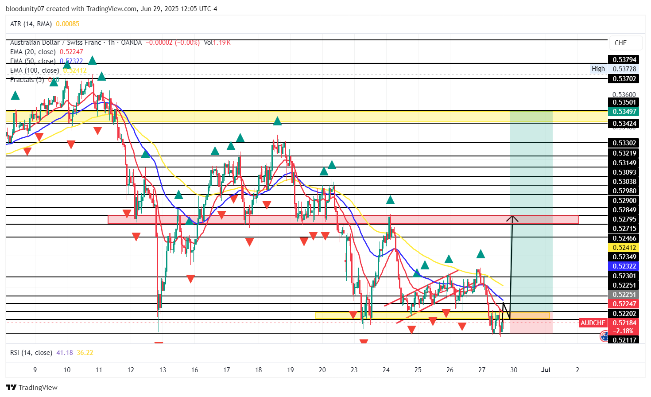Click the ATR (14, RMA) indicator title
The width and height of the screenshot is (651, 397).
(31, 24)
